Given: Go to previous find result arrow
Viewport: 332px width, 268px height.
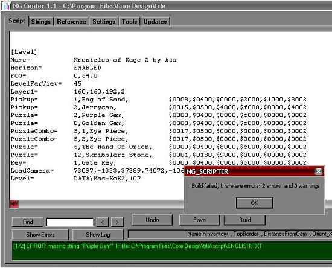Looking at the screenshot, I should pos(103,222).
